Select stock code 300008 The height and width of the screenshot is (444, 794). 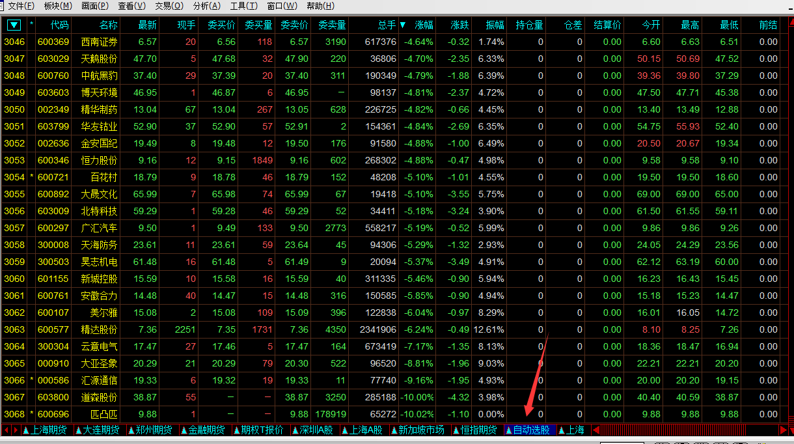click(53, 245)
